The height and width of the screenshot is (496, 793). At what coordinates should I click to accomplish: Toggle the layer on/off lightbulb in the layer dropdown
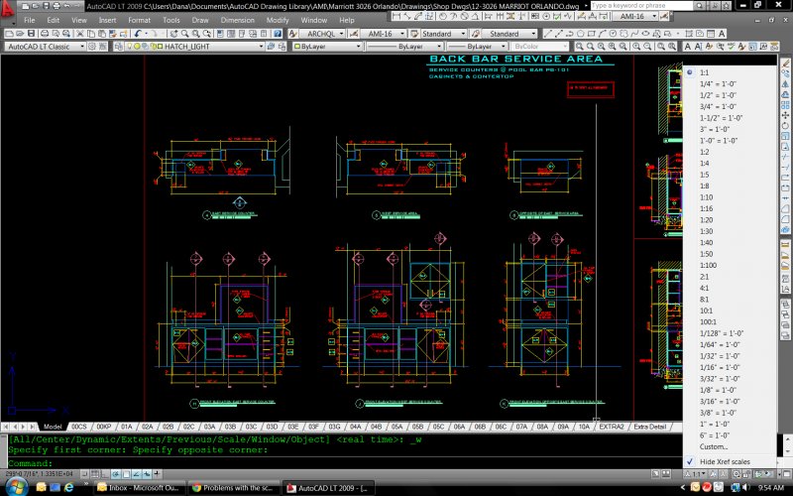click(x=130, y=47)
